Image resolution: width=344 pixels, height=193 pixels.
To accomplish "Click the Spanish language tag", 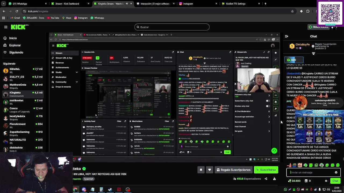I will [88, 179].
